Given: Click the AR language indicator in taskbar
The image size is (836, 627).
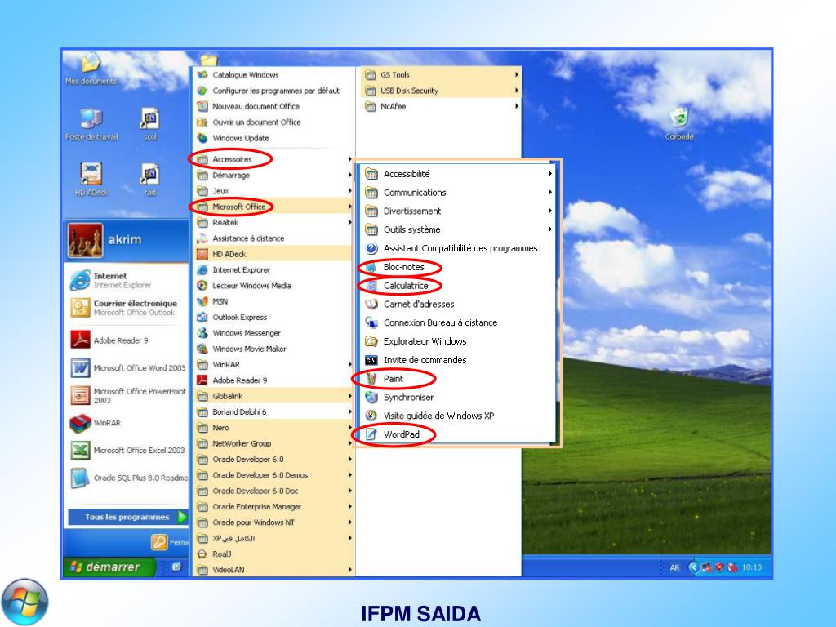Looking at the screenshot, I should (674, 568).
